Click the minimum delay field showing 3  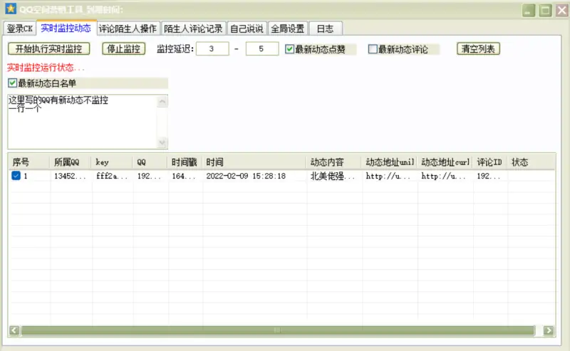tap(212, 49)
